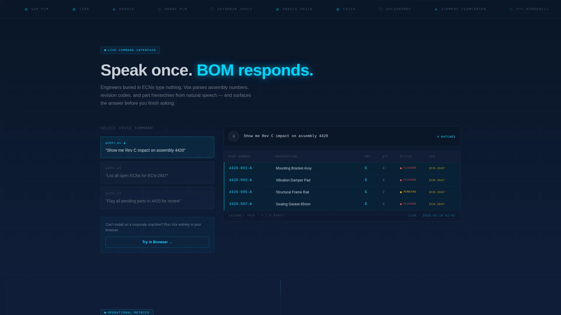Click ECN-2847 in Mounting Bracket Assy row
The width and height of the screenshot is (561, 315).
tap(437, 168)
